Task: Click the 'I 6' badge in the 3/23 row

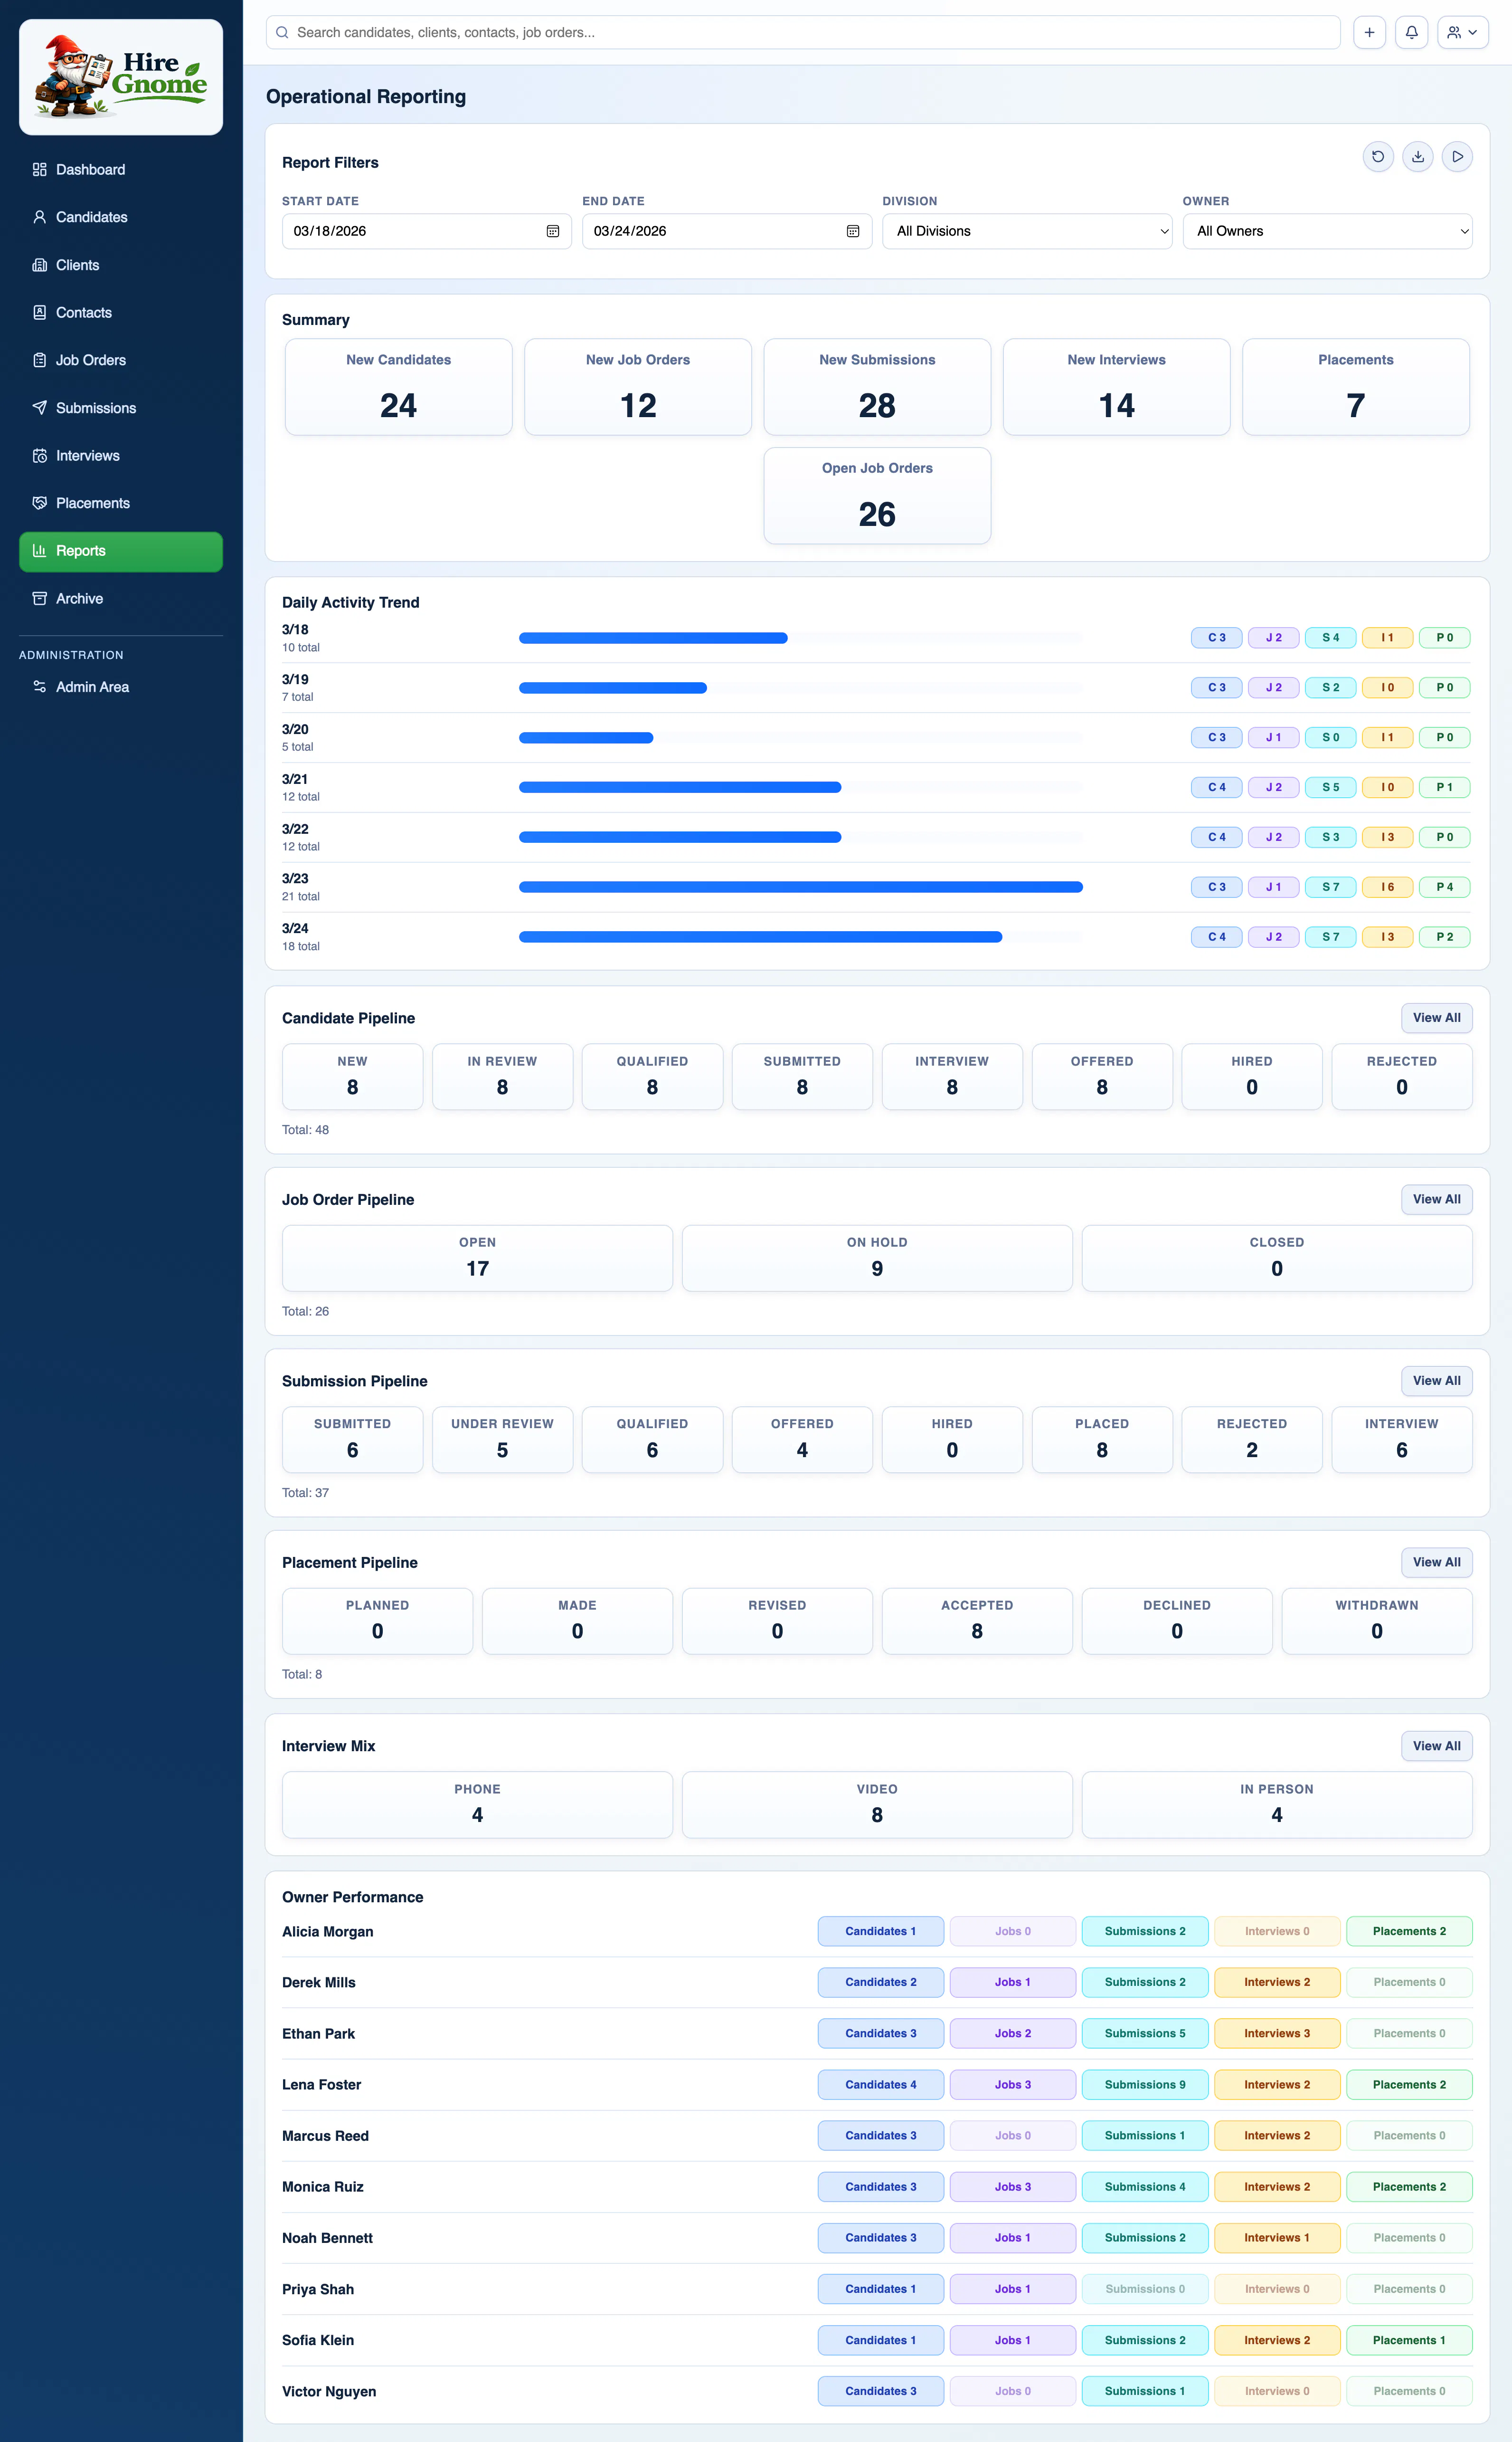Action: (x=1388, y=887)
